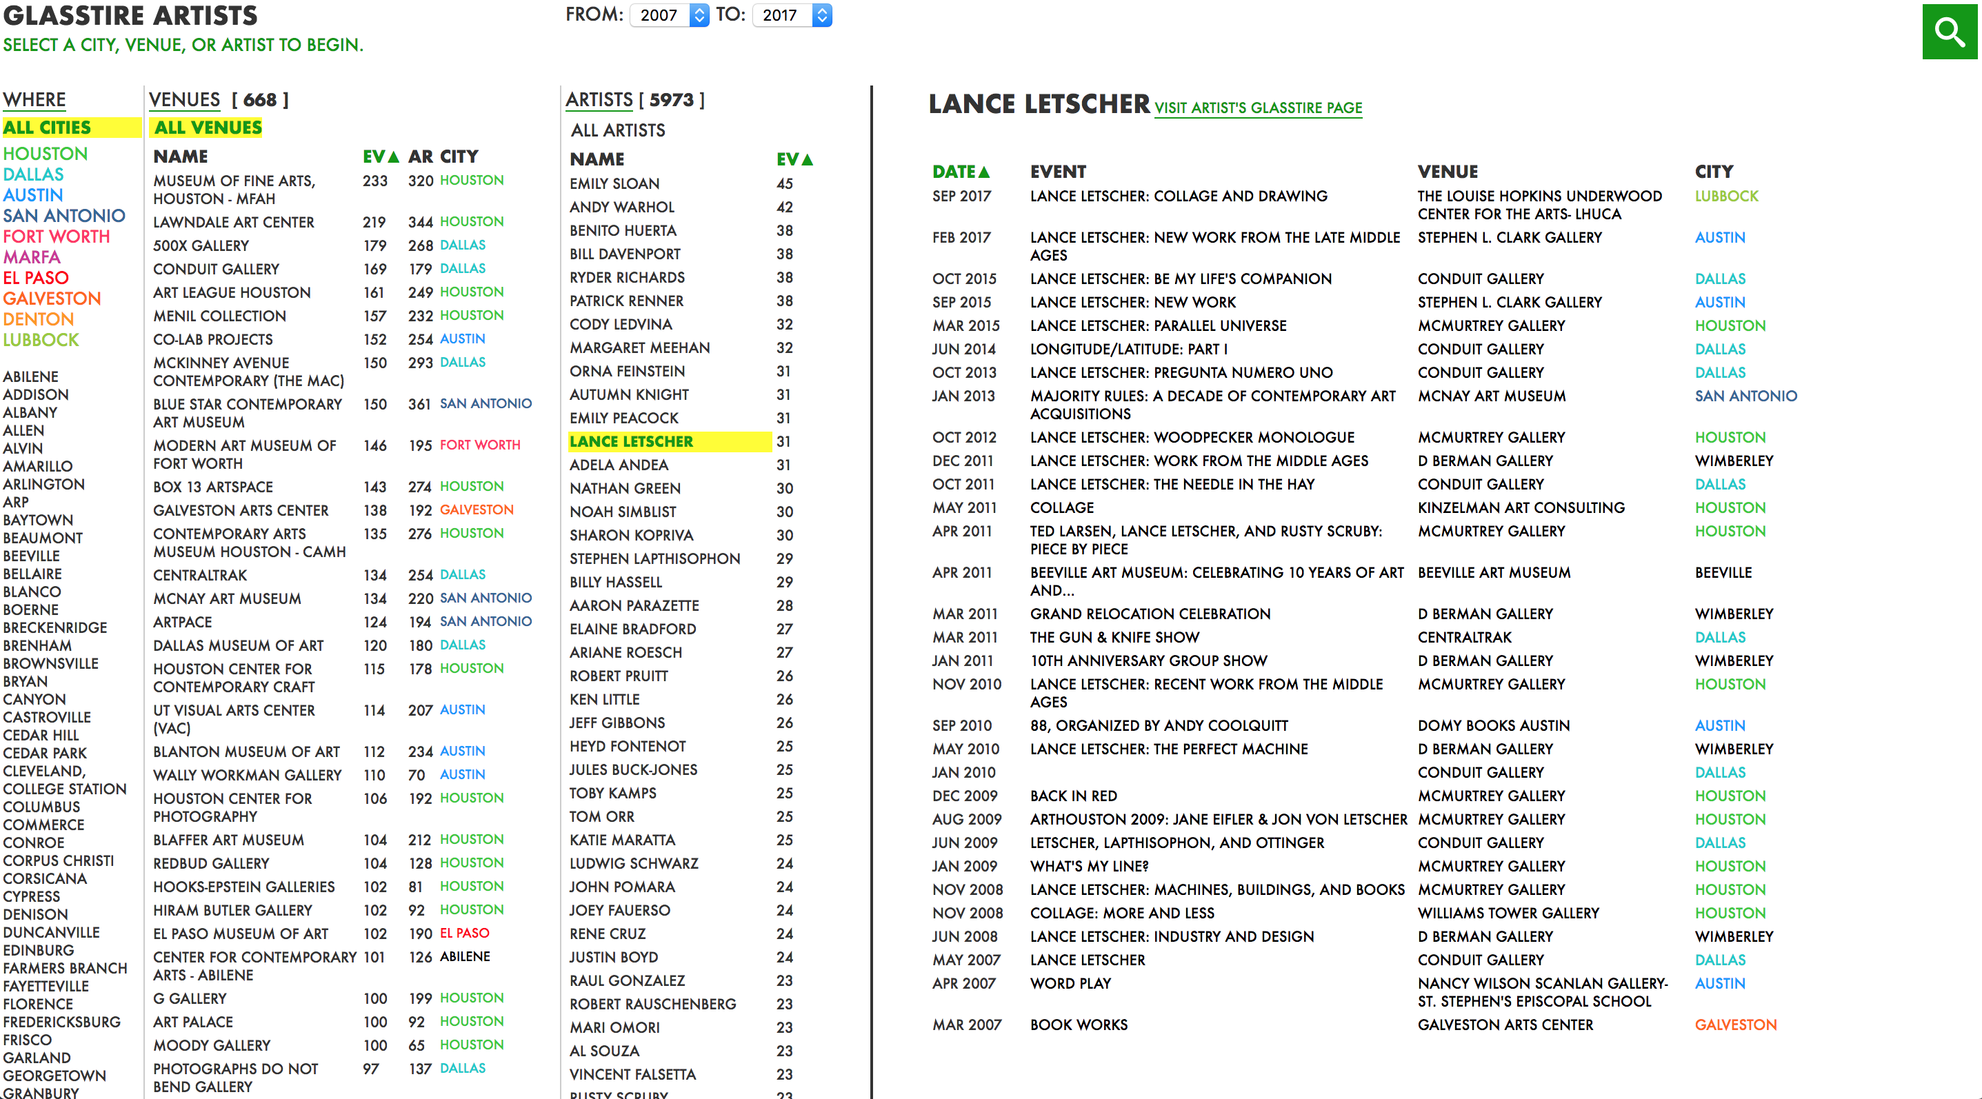Click the VENUES column heading
The image size is (1982, 1099).
[185, 100]
